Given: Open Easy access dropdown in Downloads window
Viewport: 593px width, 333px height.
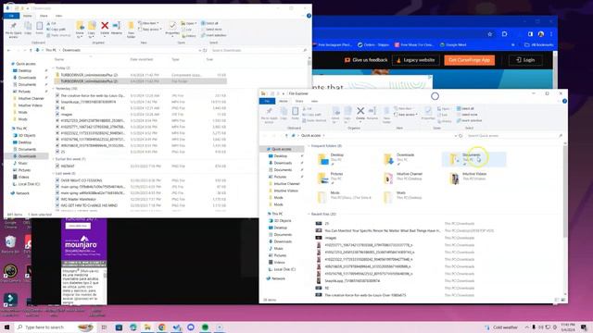Looking at the screenshot, I should (x=150, y=29).
